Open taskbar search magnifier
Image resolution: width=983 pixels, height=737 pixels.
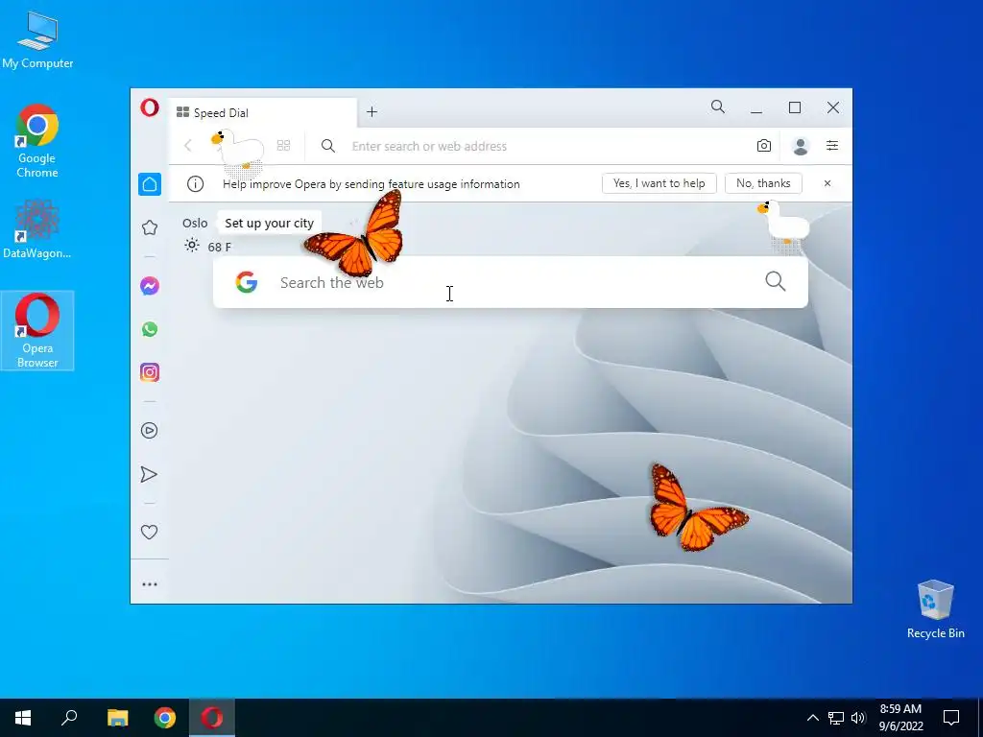pyautogui.click(x=69, y=718)
